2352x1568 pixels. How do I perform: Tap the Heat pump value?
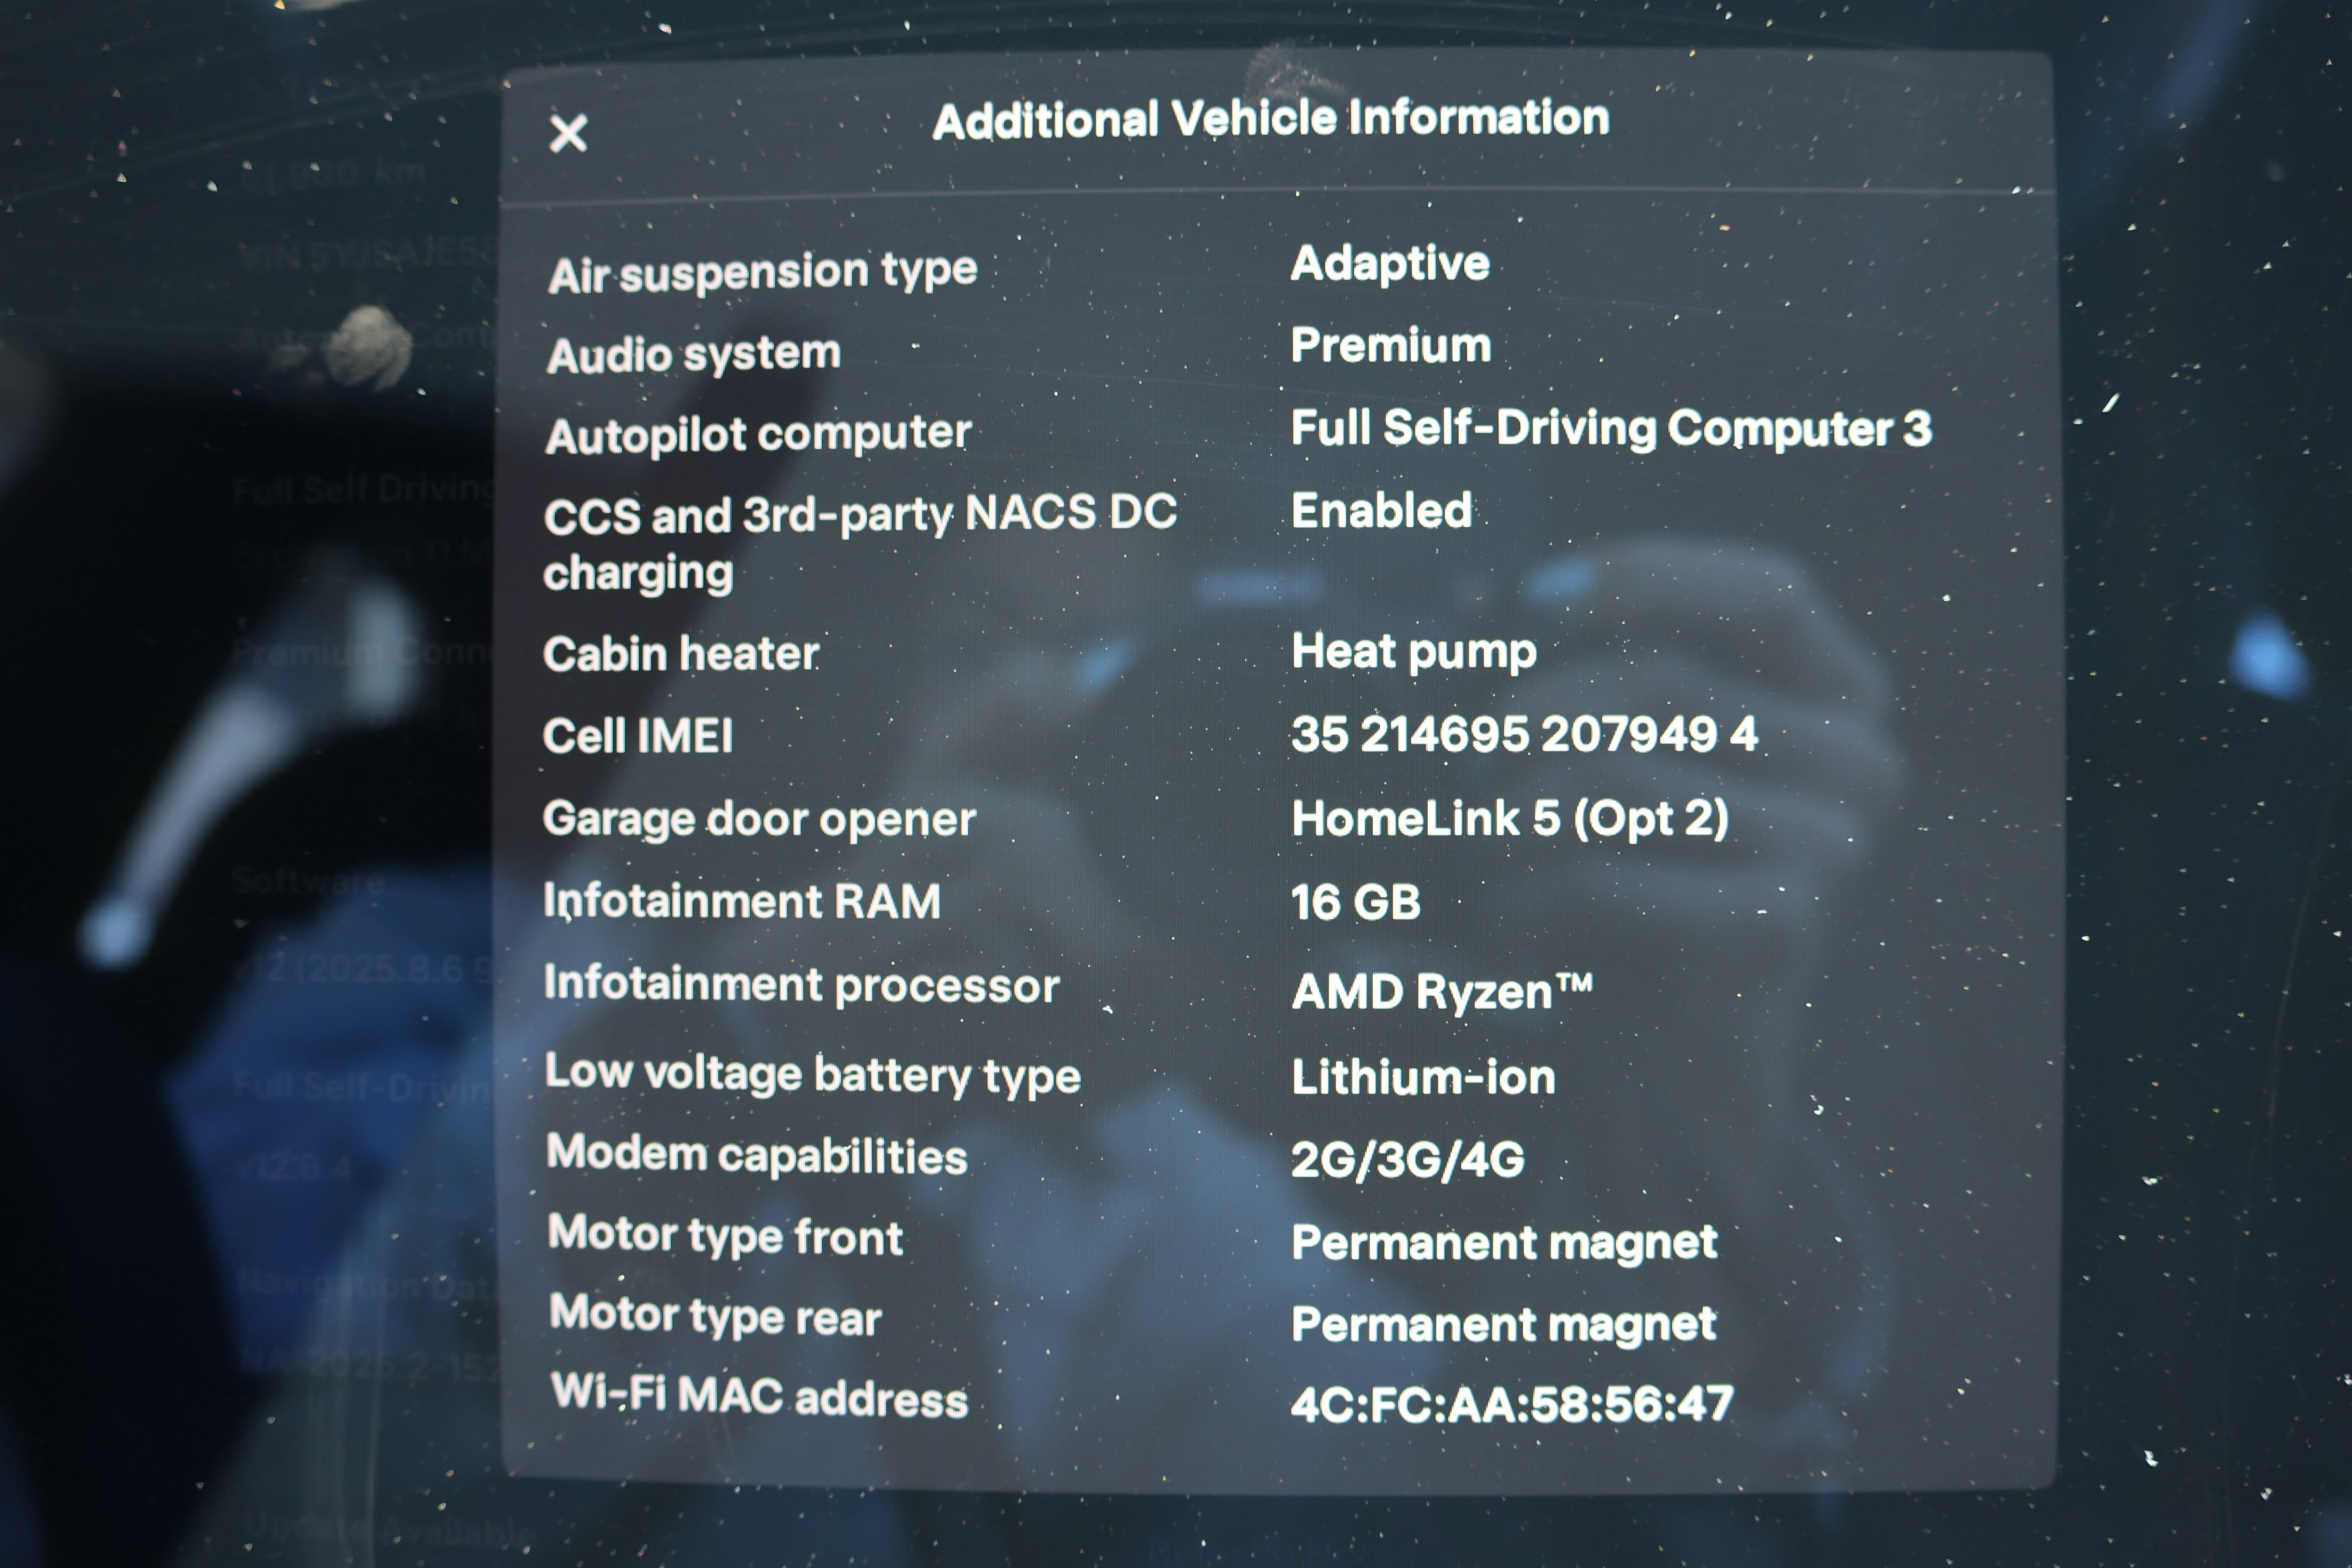point(1413,652)
